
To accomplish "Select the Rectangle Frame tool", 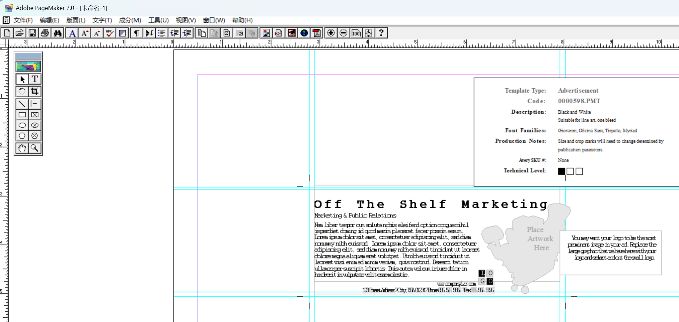I will click(x=34, y=115).
